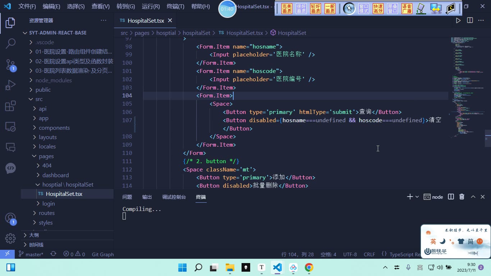Screen dimensions: 491x276
Task: Click the master* git branch indicator
Action: coord(31,254)
